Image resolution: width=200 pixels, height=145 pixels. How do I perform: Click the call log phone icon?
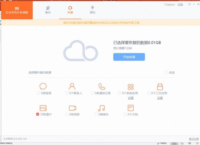(102, 87)
